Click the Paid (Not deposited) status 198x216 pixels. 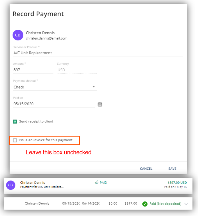point(165,203)
